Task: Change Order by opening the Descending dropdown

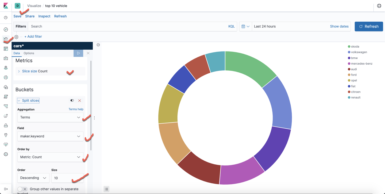Action: [33, 178]
